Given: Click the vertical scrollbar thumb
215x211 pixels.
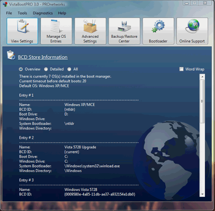Looking at the screenshot, I should [x=202, y=101].
